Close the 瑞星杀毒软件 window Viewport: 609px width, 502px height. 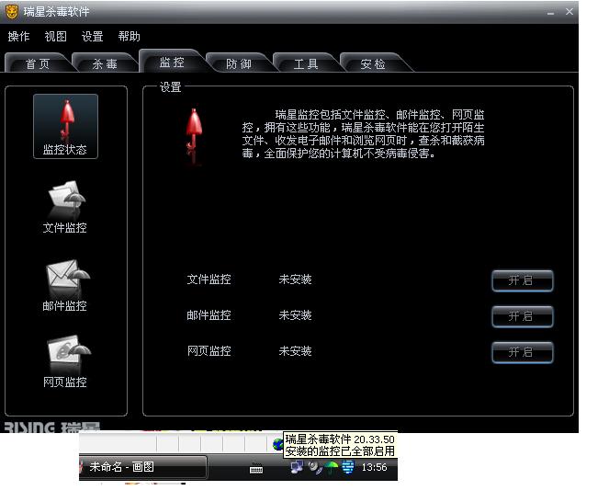pos(570,12)
